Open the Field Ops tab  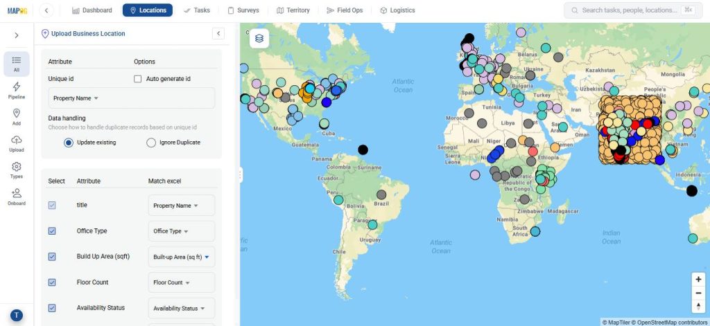tap(345, 10)
